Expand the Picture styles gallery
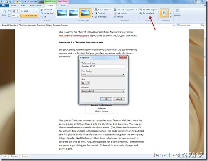The height and width of the screenshot is (161, 208). pyautogui.click(x=92, y=16)
